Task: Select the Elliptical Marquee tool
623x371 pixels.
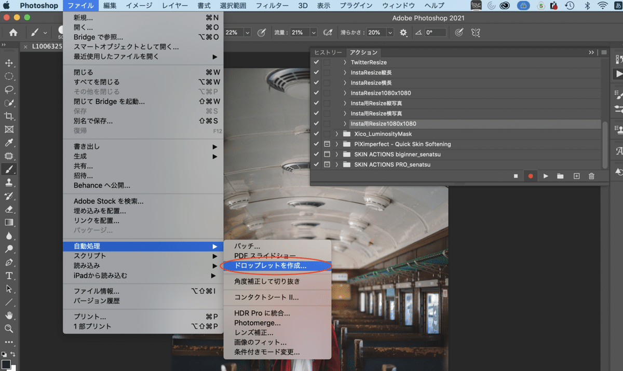Action: click(x=9, y=76)
